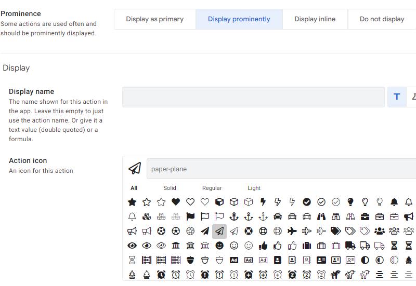The image size is (416, 286).
Task: Focus the paper-plane icon search box
Action: point(281,169)
